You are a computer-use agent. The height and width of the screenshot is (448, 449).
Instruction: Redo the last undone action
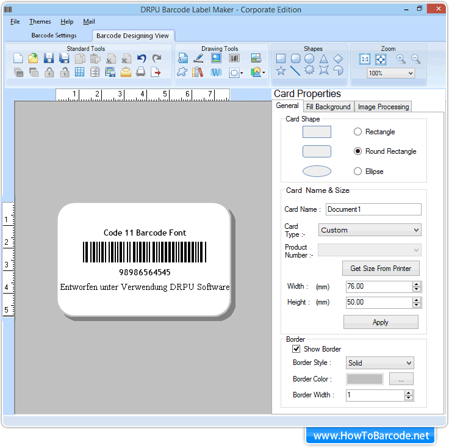pos(157,58)
